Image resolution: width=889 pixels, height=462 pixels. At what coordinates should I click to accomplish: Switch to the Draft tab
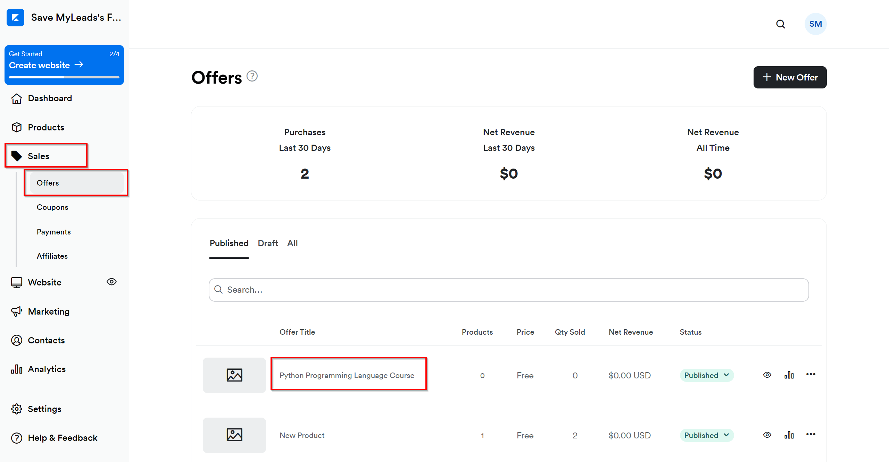click(267, 242)
